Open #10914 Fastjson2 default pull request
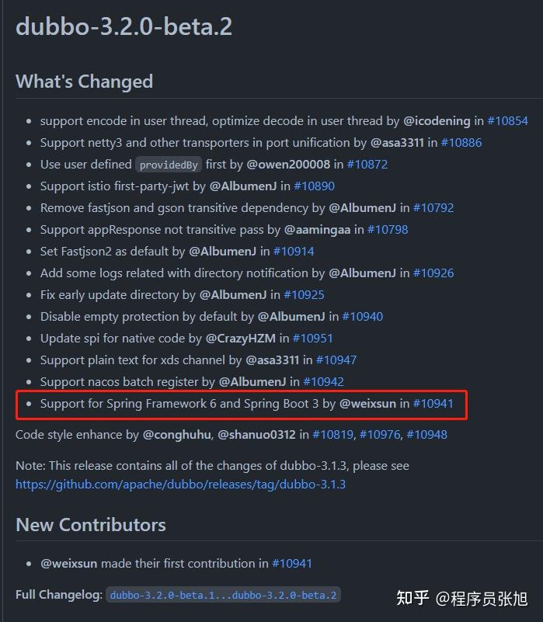Image resolution: width=543 pixels, height=622 pixels. tap(294, 252)
